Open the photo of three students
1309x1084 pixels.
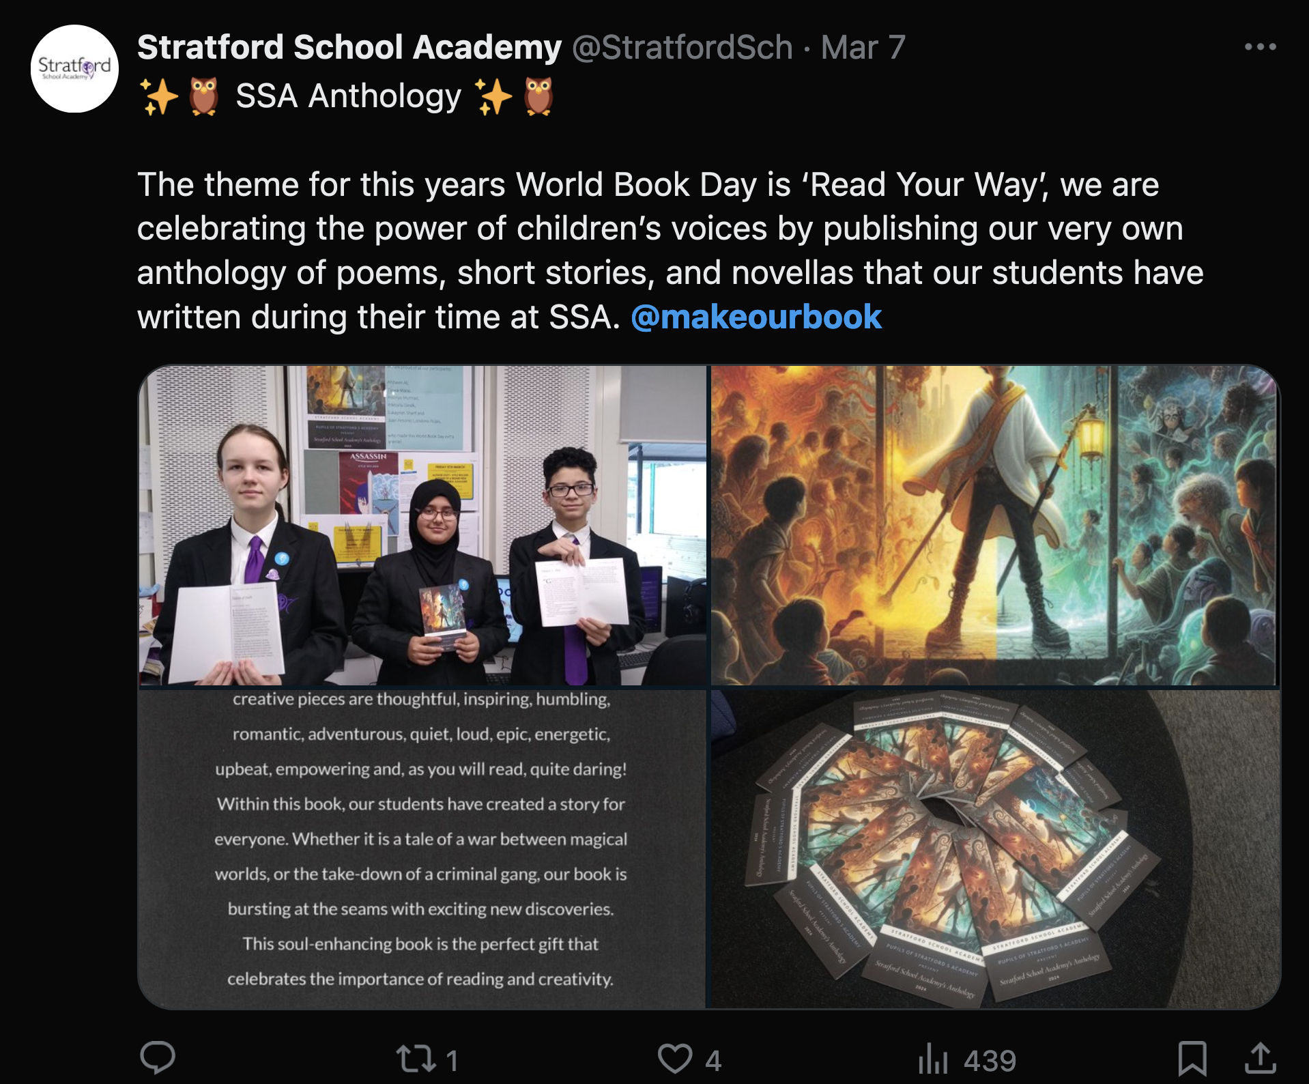(x=422, y=525)
